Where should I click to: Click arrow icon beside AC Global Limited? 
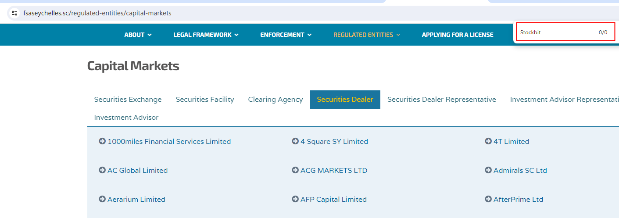(102, 170)
